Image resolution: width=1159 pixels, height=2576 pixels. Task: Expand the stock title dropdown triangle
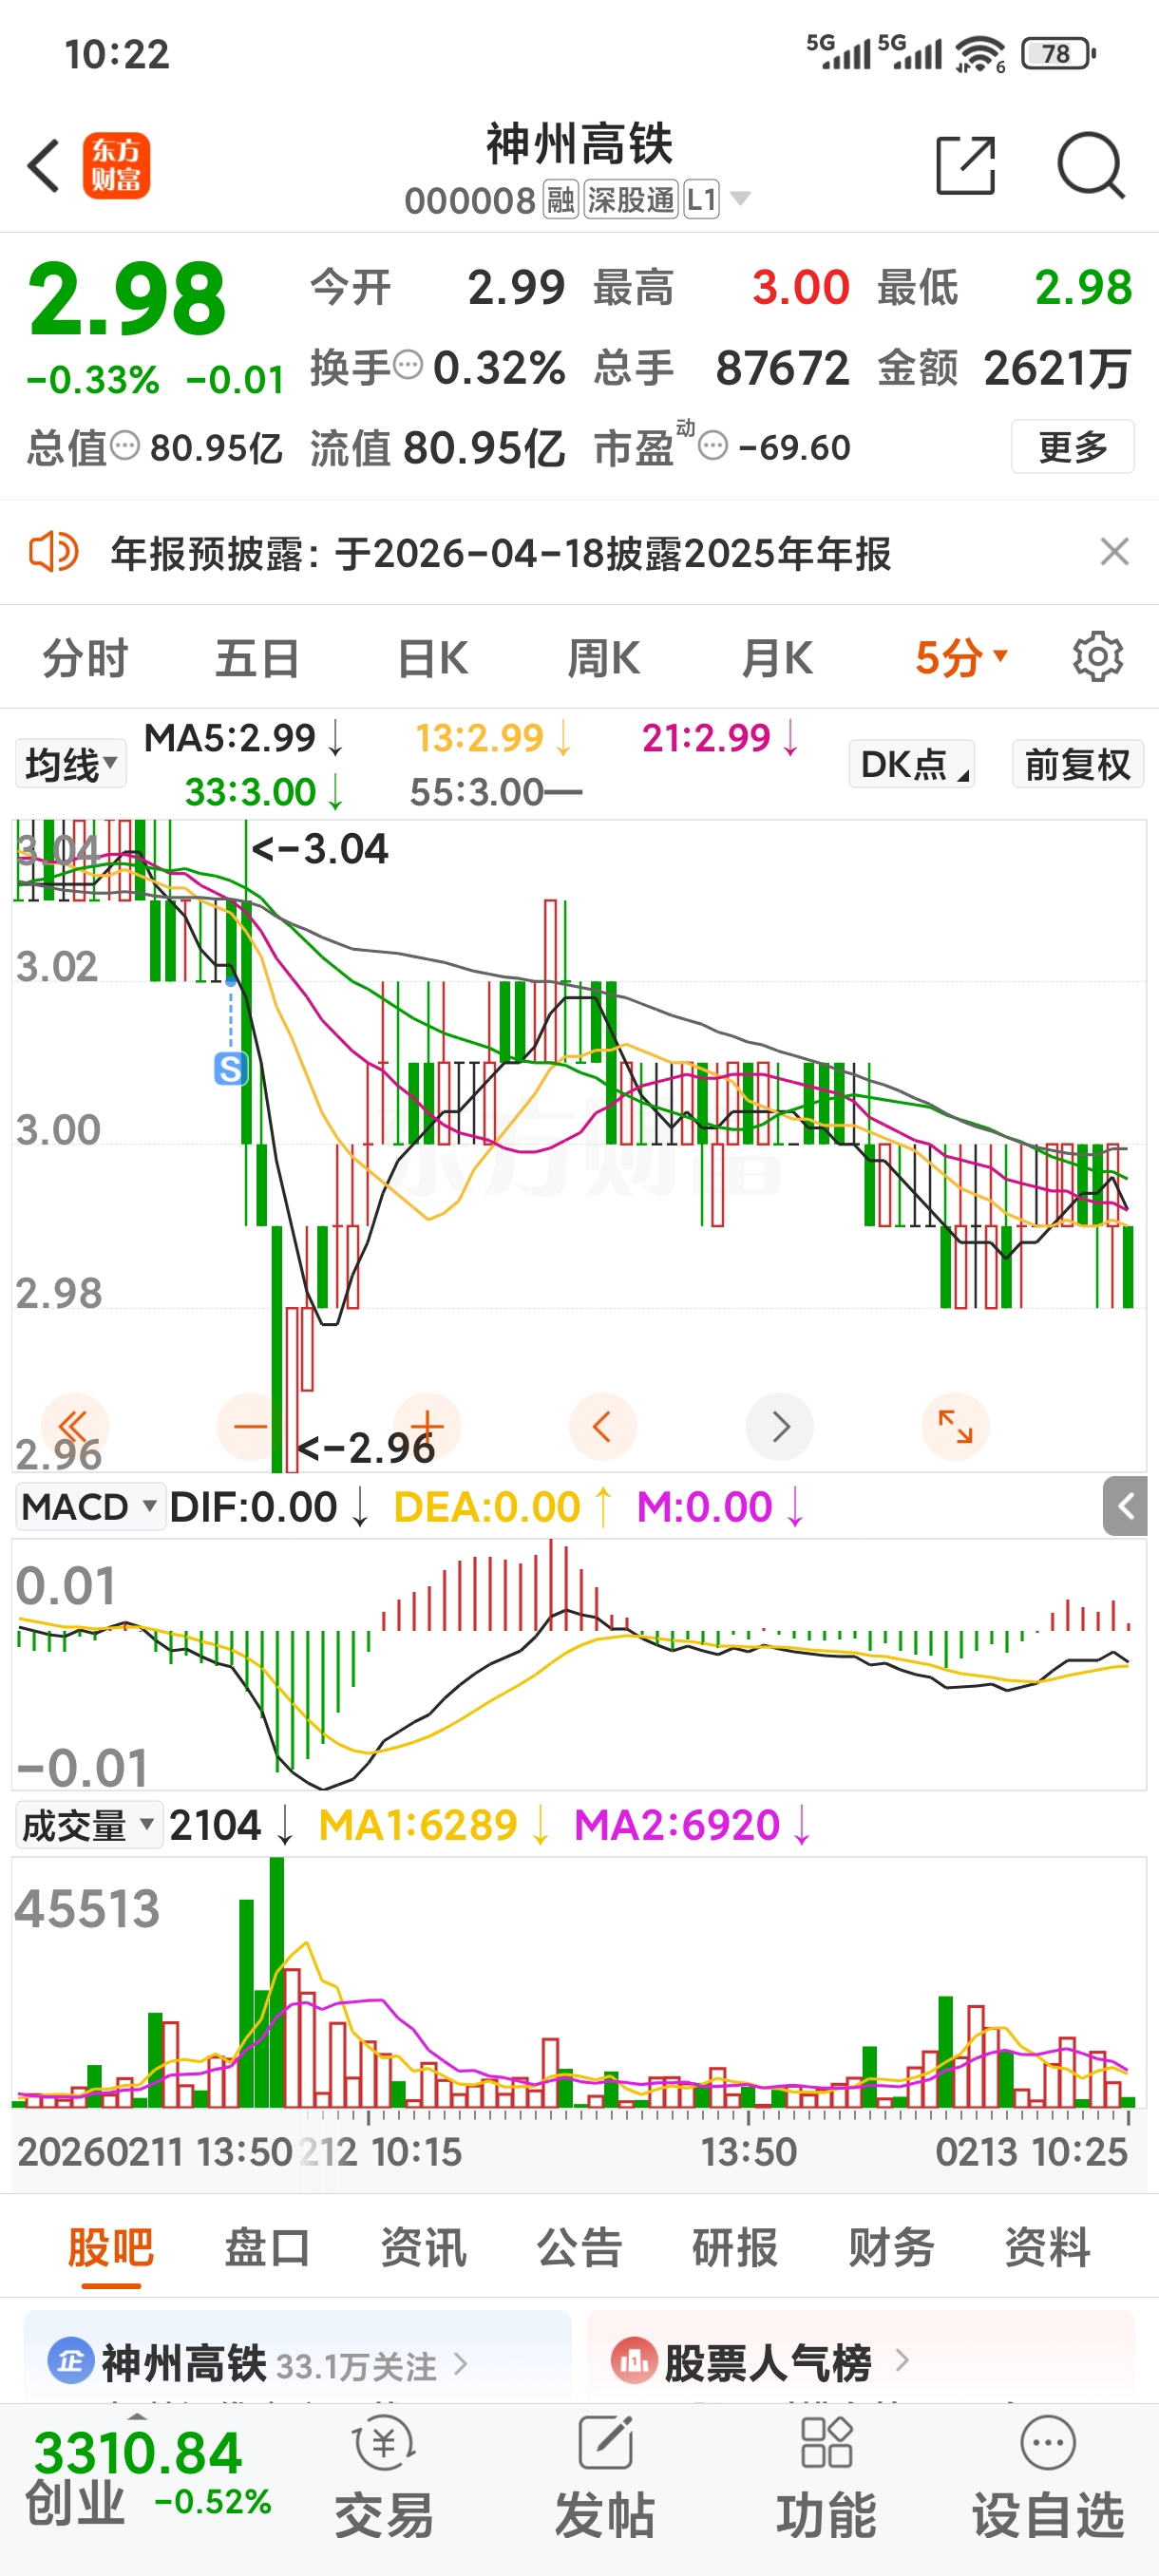pos(740,199)
